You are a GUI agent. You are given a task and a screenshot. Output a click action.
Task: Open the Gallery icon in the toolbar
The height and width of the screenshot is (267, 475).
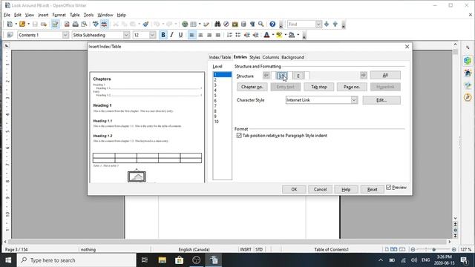(235, 24)
